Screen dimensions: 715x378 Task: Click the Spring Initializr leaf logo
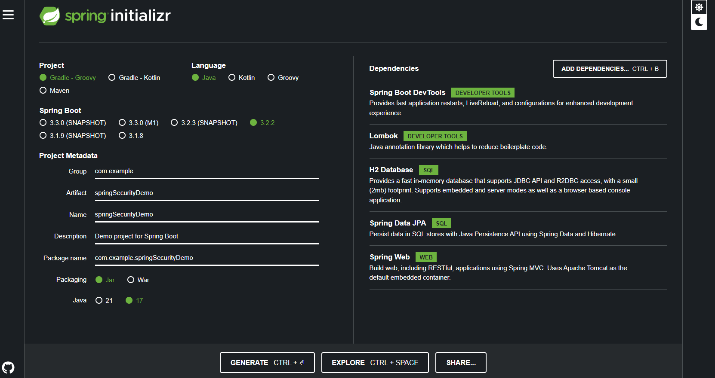[50, 16]
